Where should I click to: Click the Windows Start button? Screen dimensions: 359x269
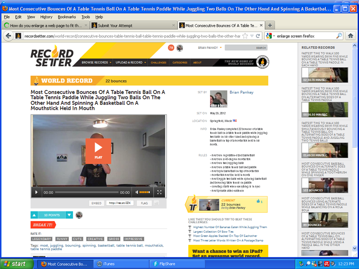coord(17,264)
